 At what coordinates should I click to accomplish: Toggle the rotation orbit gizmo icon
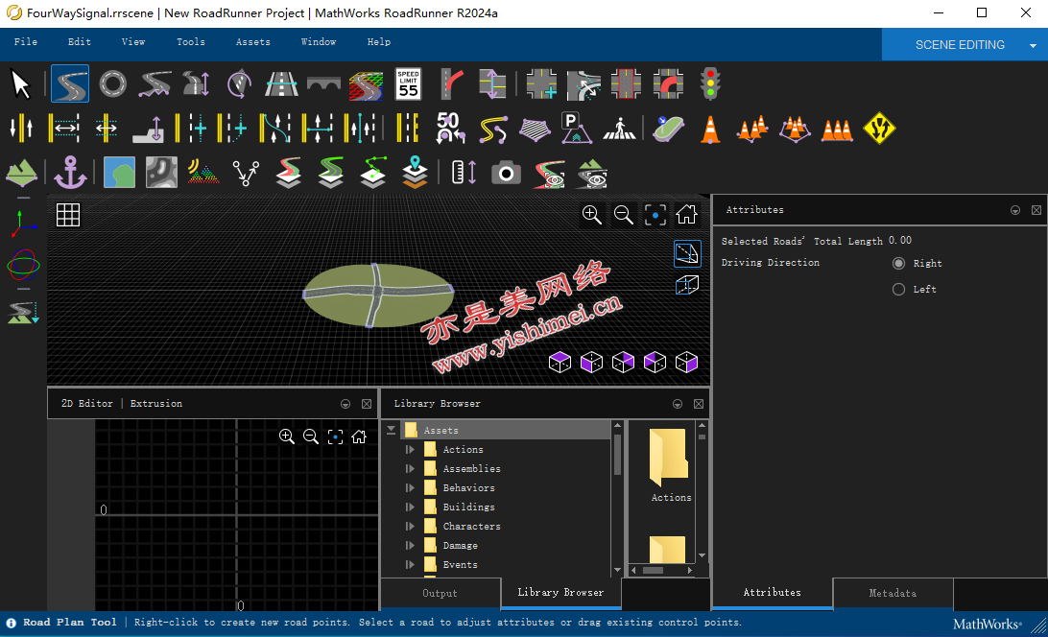pos(23,266)
